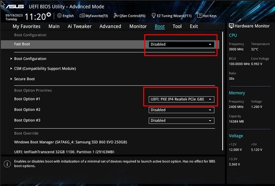The image size is (275, 186).
Task: Click the ASUS logo
Action: (15, 6)
